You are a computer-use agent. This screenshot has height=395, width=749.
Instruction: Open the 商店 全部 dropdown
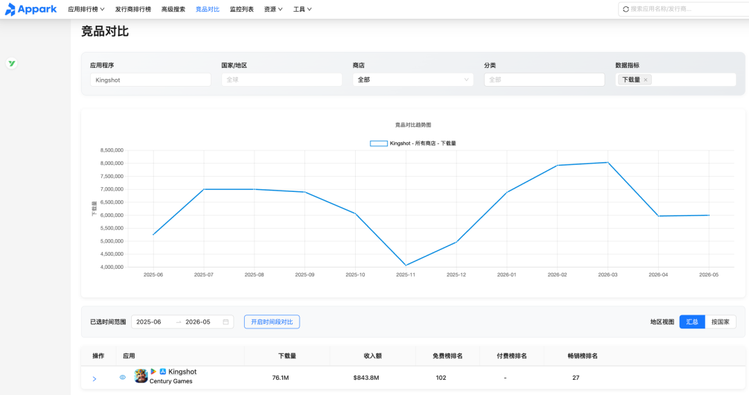(x=413, y=80)
